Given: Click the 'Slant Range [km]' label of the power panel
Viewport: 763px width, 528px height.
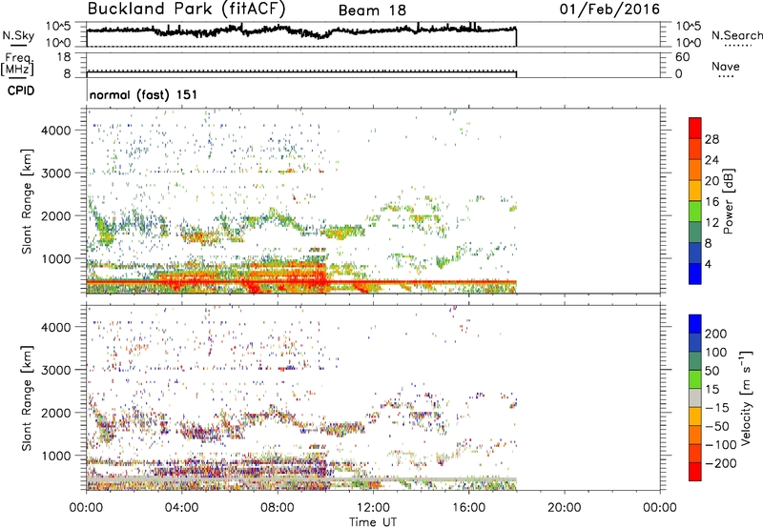Looking at the screenshot, I should pos(27,201).
